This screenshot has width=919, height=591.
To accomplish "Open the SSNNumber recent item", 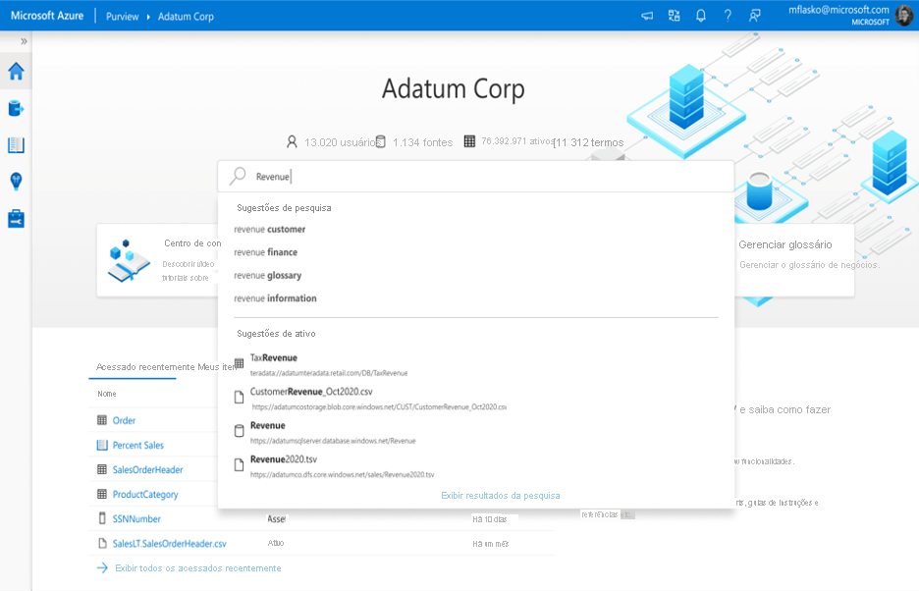I will point(136,519).
